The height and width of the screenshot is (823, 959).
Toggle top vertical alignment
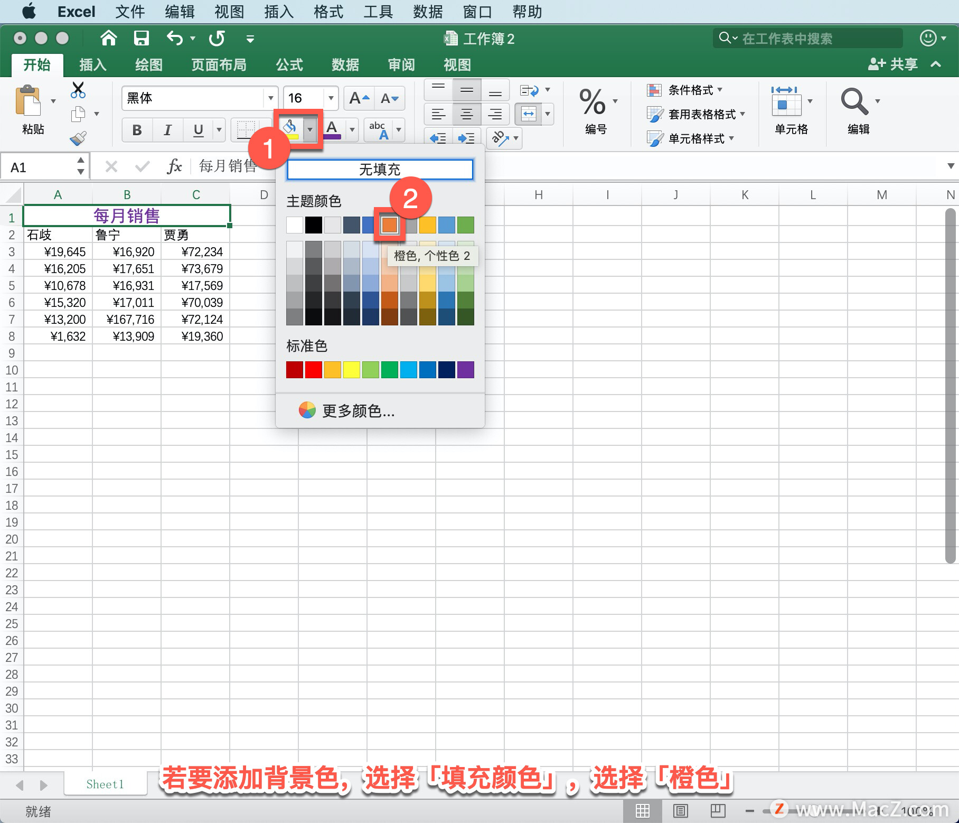(438, 90)
